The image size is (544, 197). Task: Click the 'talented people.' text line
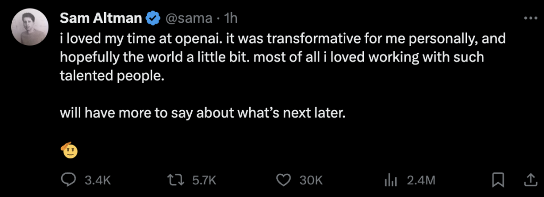pyautogui.click(x=112, y=76)
